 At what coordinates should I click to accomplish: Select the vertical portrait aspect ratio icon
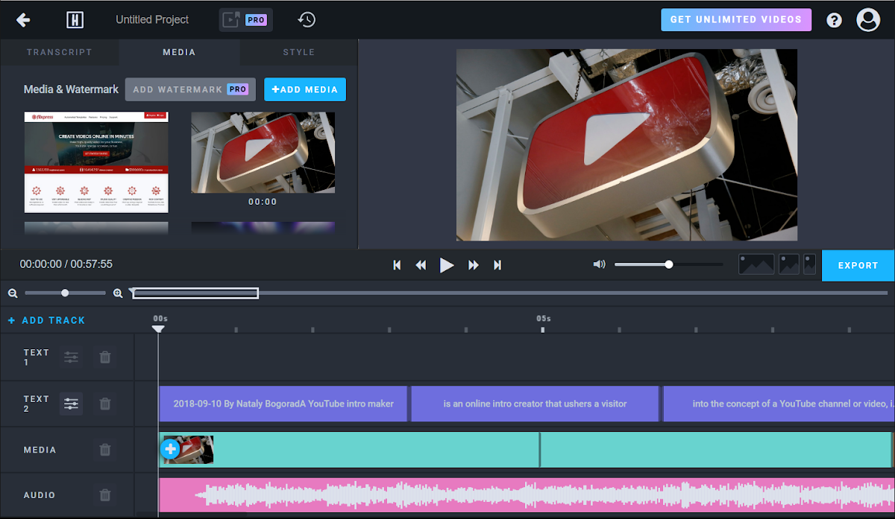point(809,264)
